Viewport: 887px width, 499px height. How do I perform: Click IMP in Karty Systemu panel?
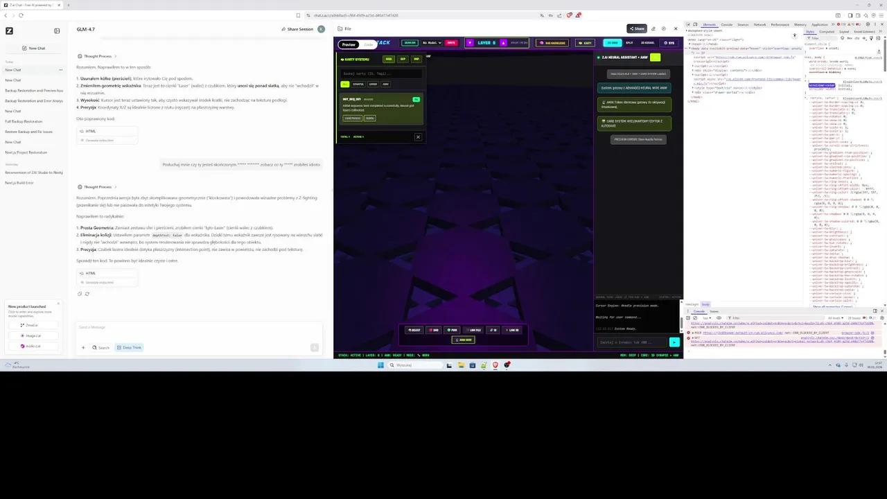(x=416, y=59)
